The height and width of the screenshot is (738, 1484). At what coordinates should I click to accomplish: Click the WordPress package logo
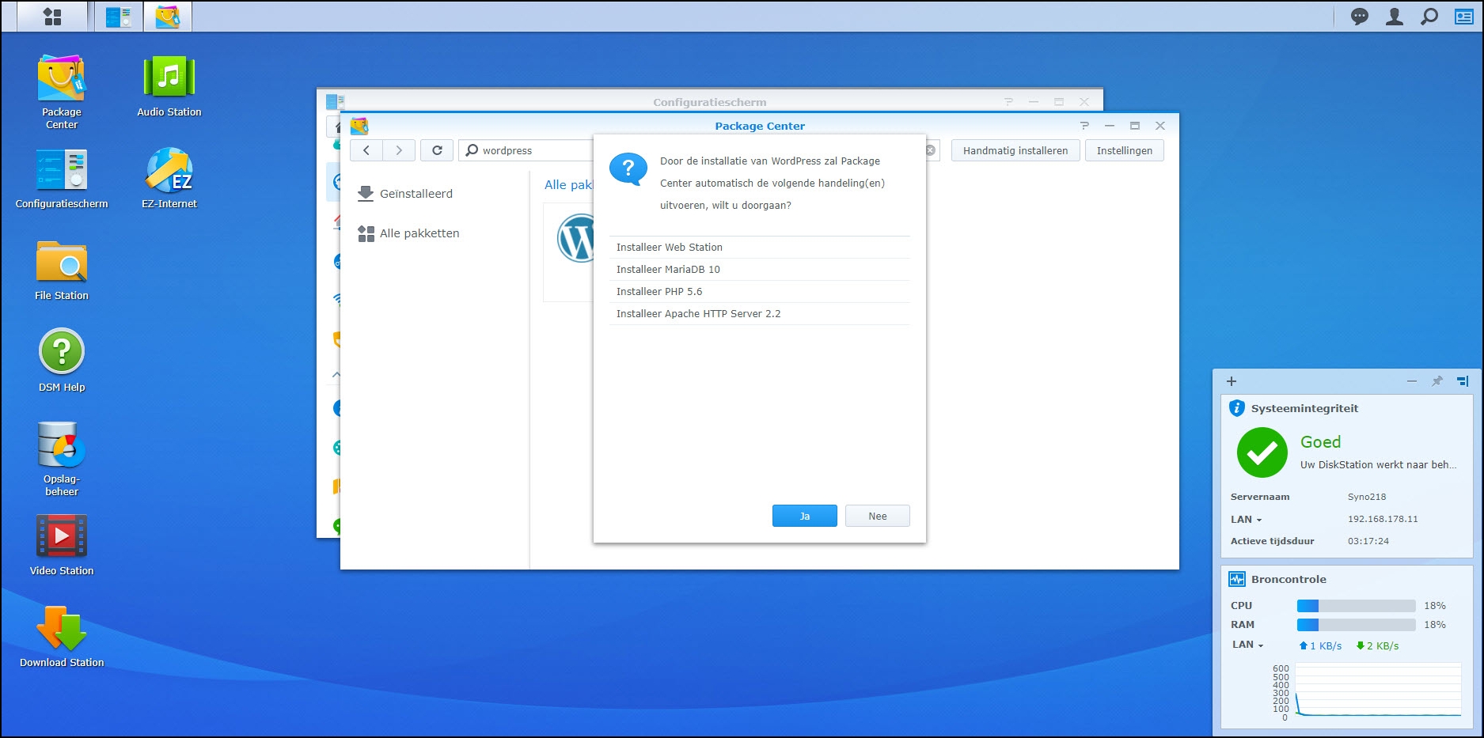575,238
